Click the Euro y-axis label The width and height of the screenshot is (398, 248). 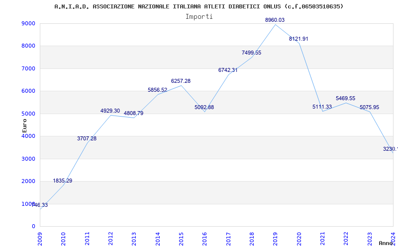click(x=24, y=125)
